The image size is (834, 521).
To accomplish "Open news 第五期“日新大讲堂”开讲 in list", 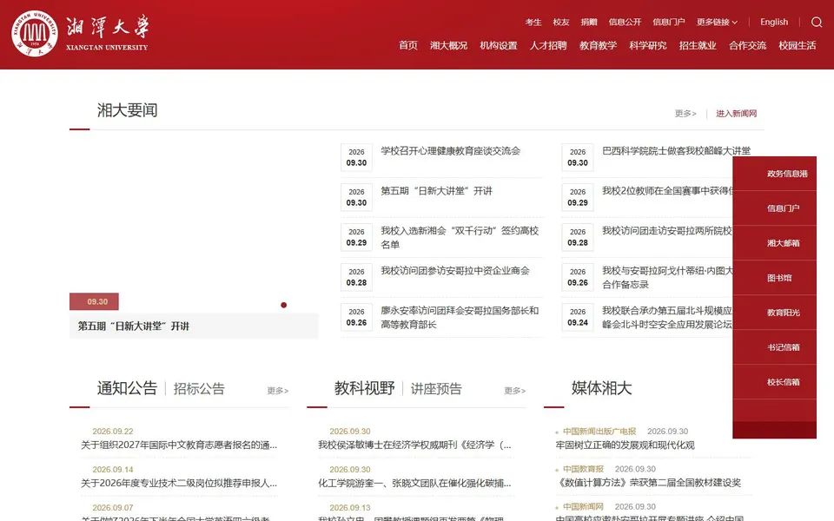I will pyautogui.click(x=437, y=191).
